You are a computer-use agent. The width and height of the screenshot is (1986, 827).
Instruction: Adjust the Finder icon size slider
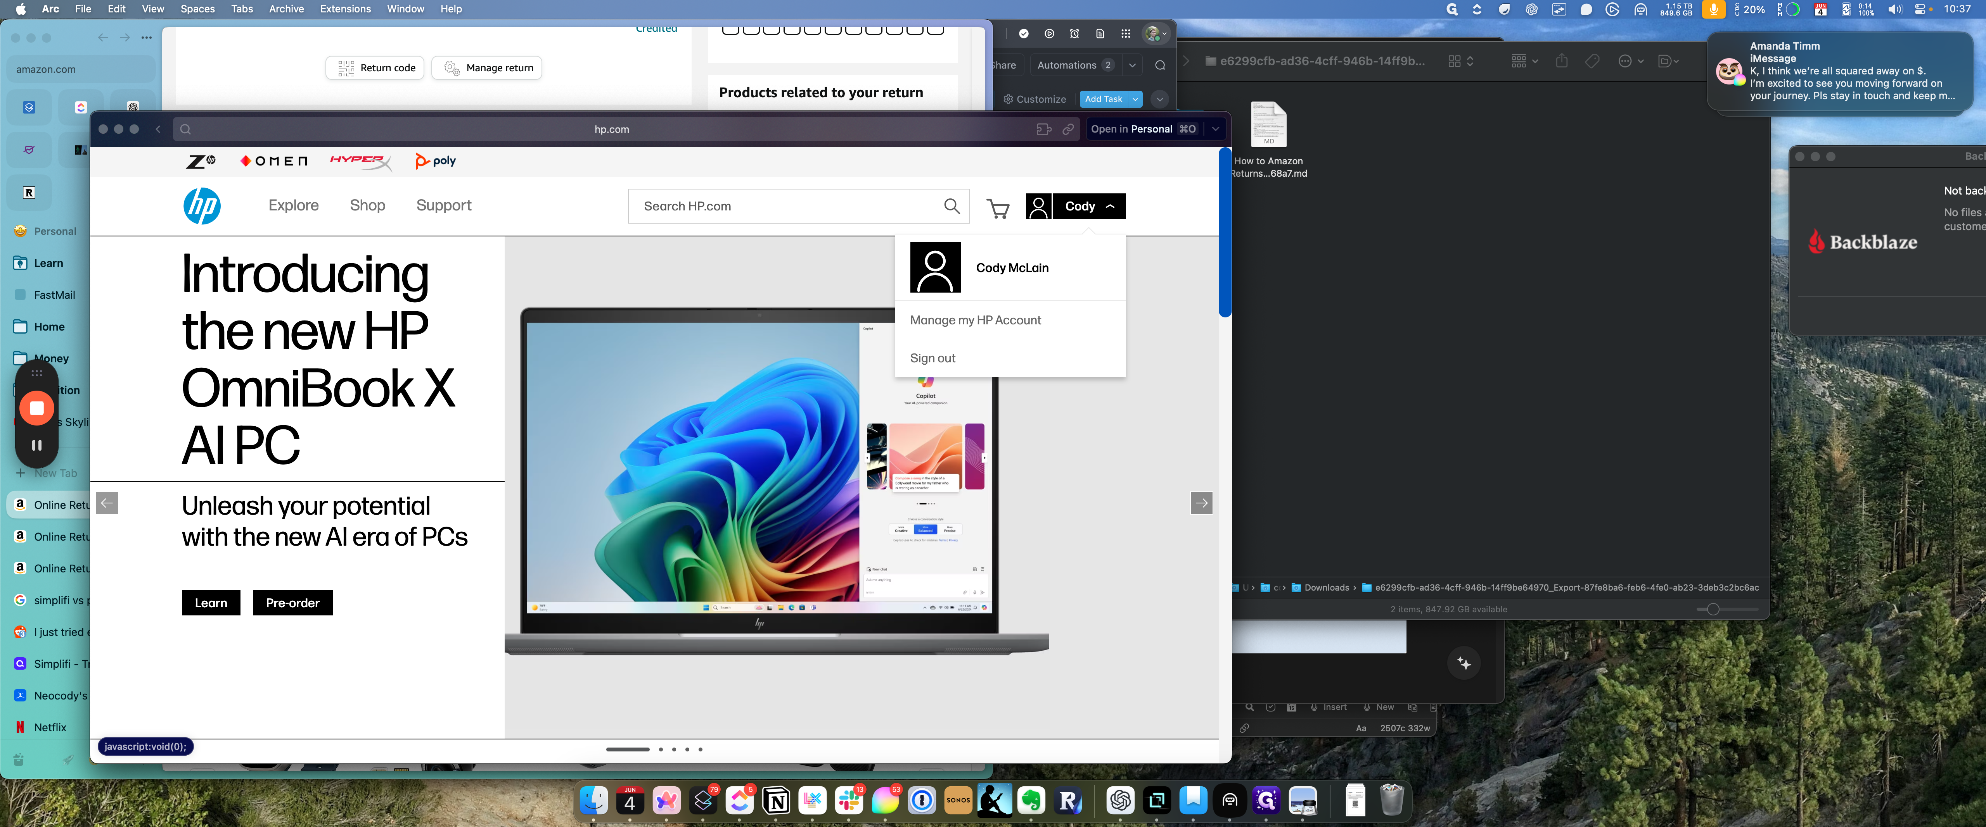click(1713, 609)
